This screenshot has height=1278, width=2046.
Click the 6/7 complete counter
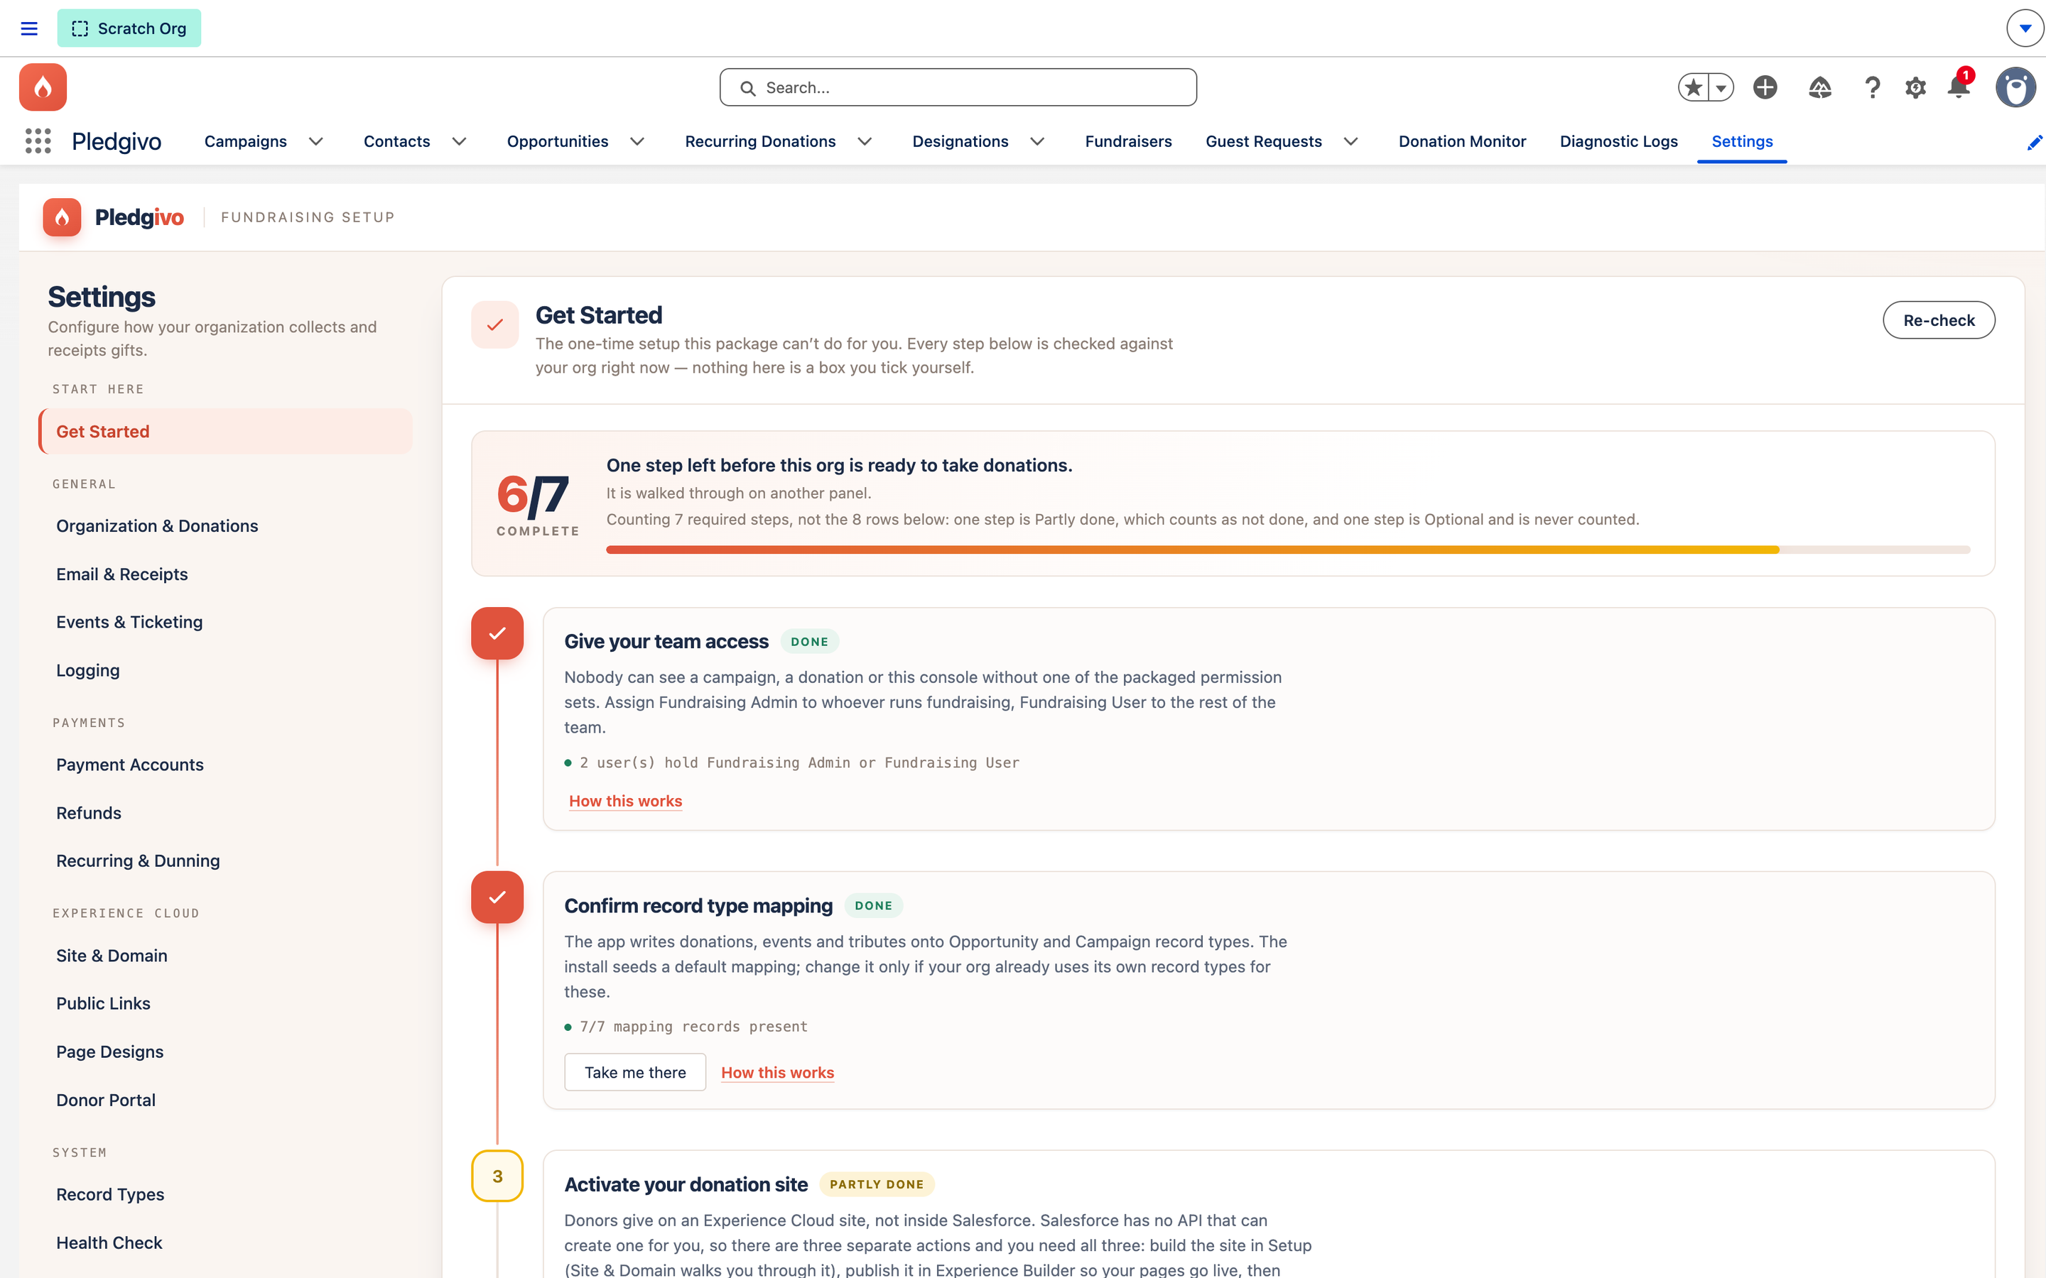[538, 504]
